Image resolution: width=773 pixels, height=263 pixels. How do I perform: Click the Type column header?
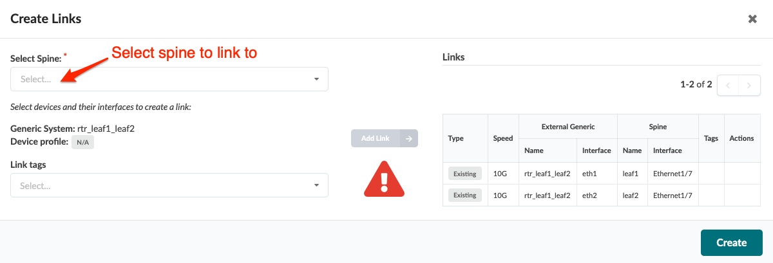[x=456, y=138]
